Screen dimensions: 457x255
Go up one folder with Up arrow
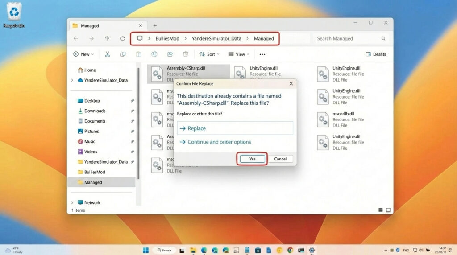click(107, 39)
